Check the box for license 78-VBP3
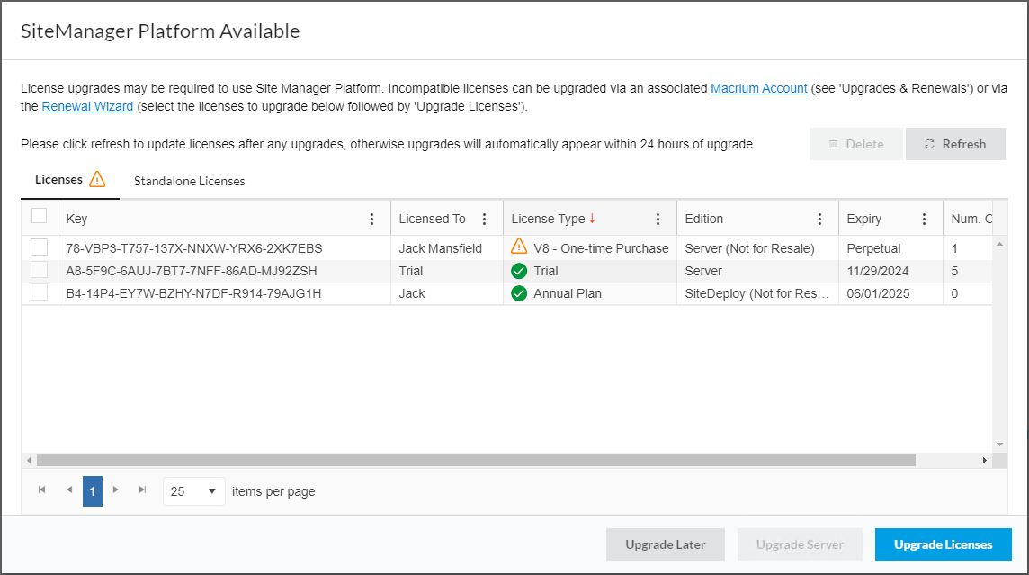1029x575 pixels. click(38, 247)
